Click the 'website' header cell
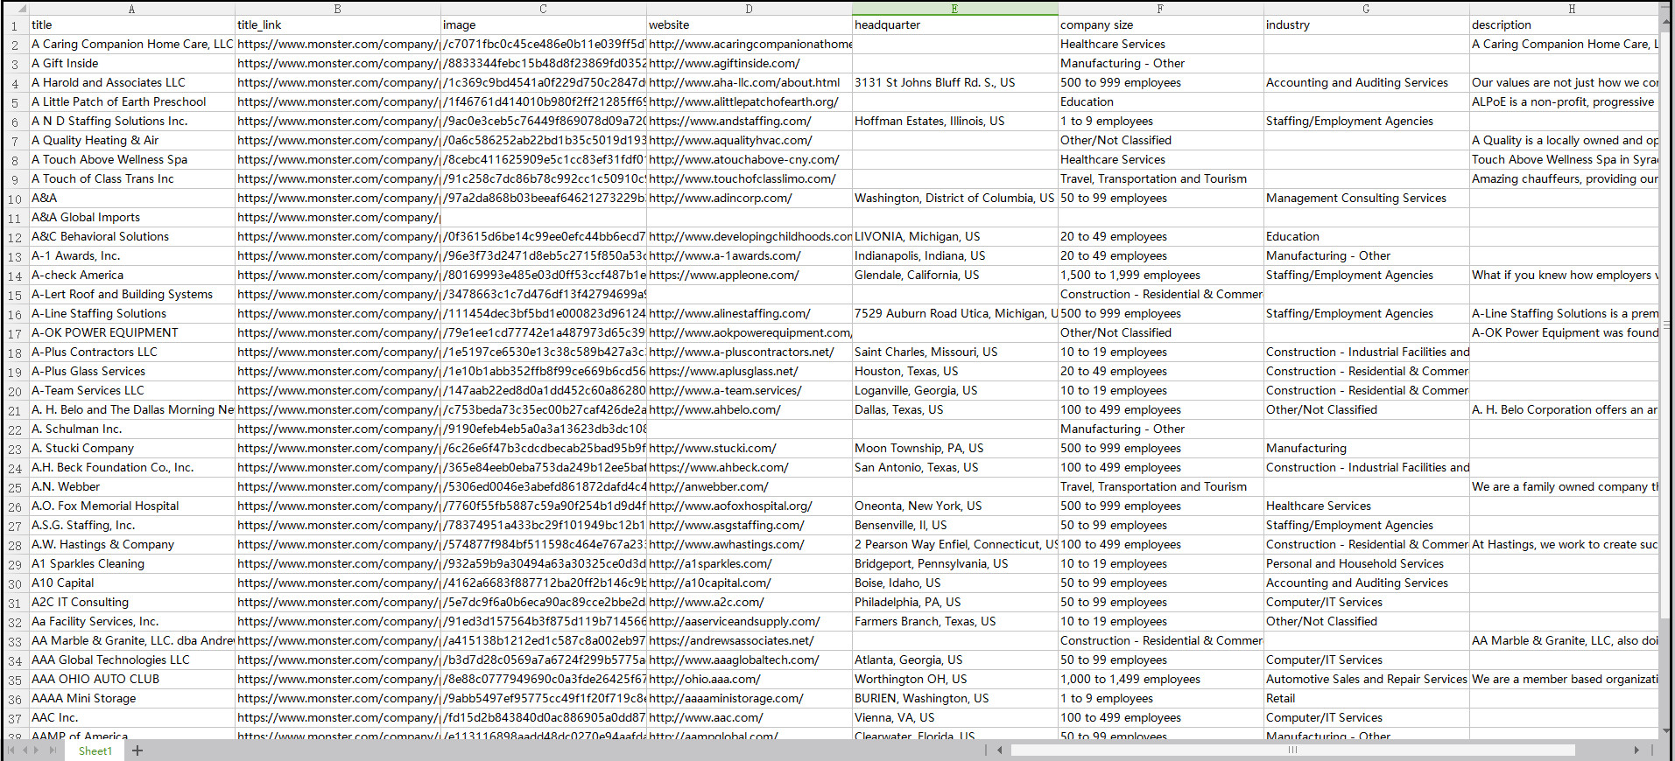 tap(749, 25)
